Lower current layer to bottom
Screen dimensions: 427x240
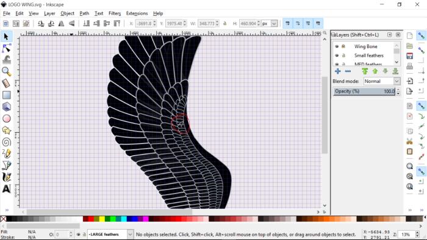coord(395,71)
